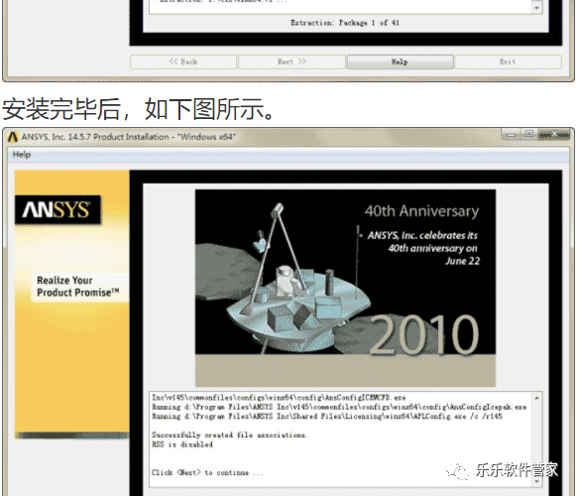Click the 'Realize Your Product Promise' label
This screenshot has width=577, height=496.
(77, 287)
